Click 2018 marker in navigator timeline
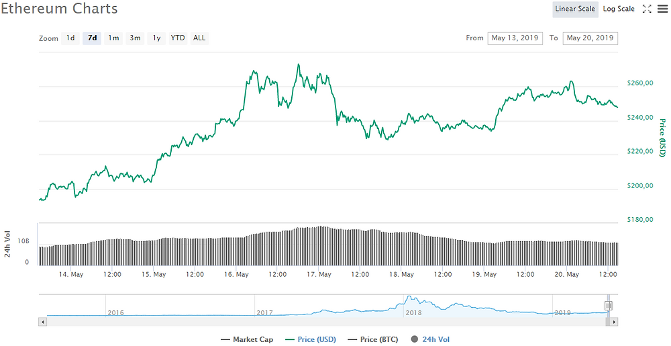The width and height of the screenshot is (671, 346). point(414,313)
